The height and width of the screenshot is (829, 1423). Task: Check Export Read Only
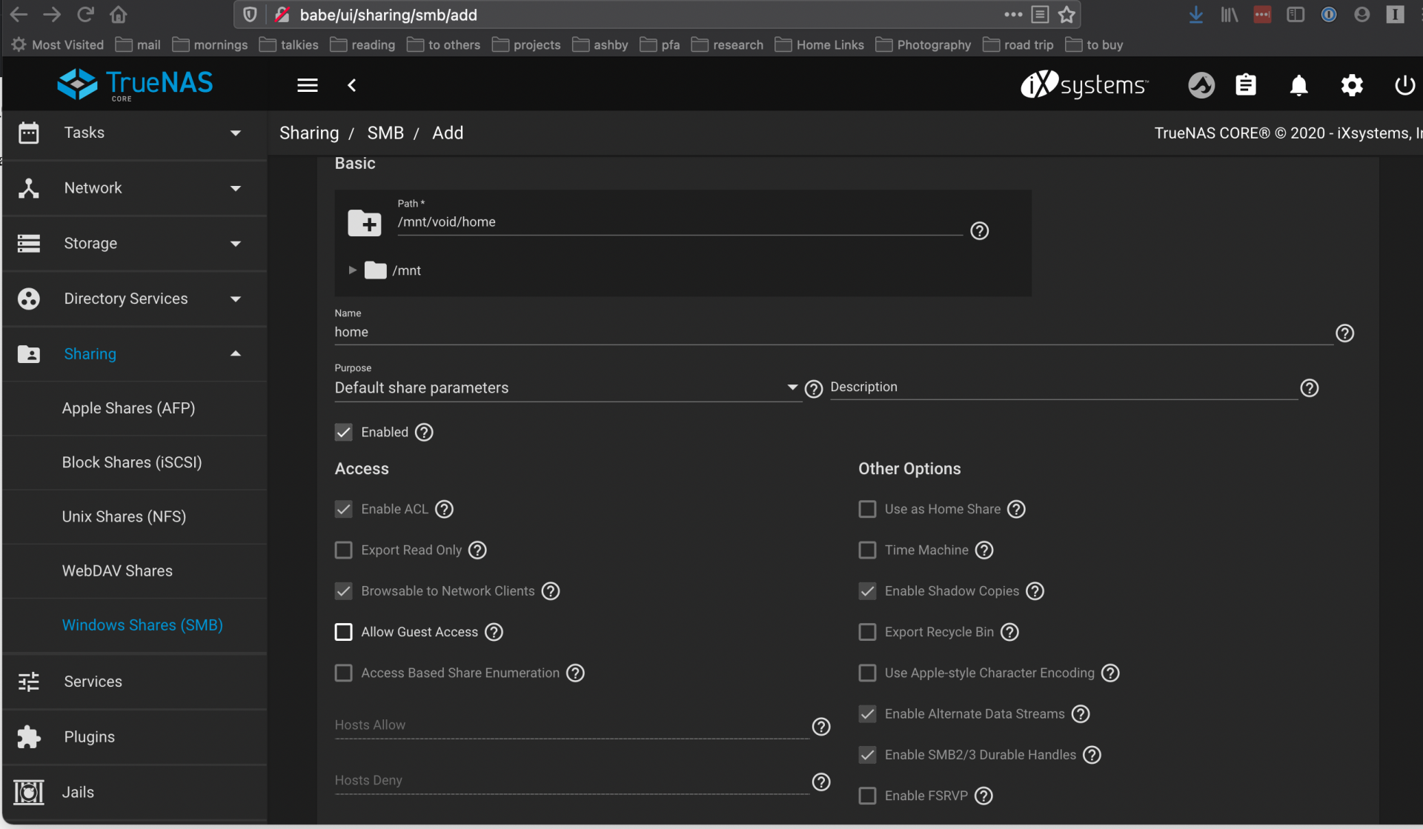pyautogui.click(x=343, y=550)
